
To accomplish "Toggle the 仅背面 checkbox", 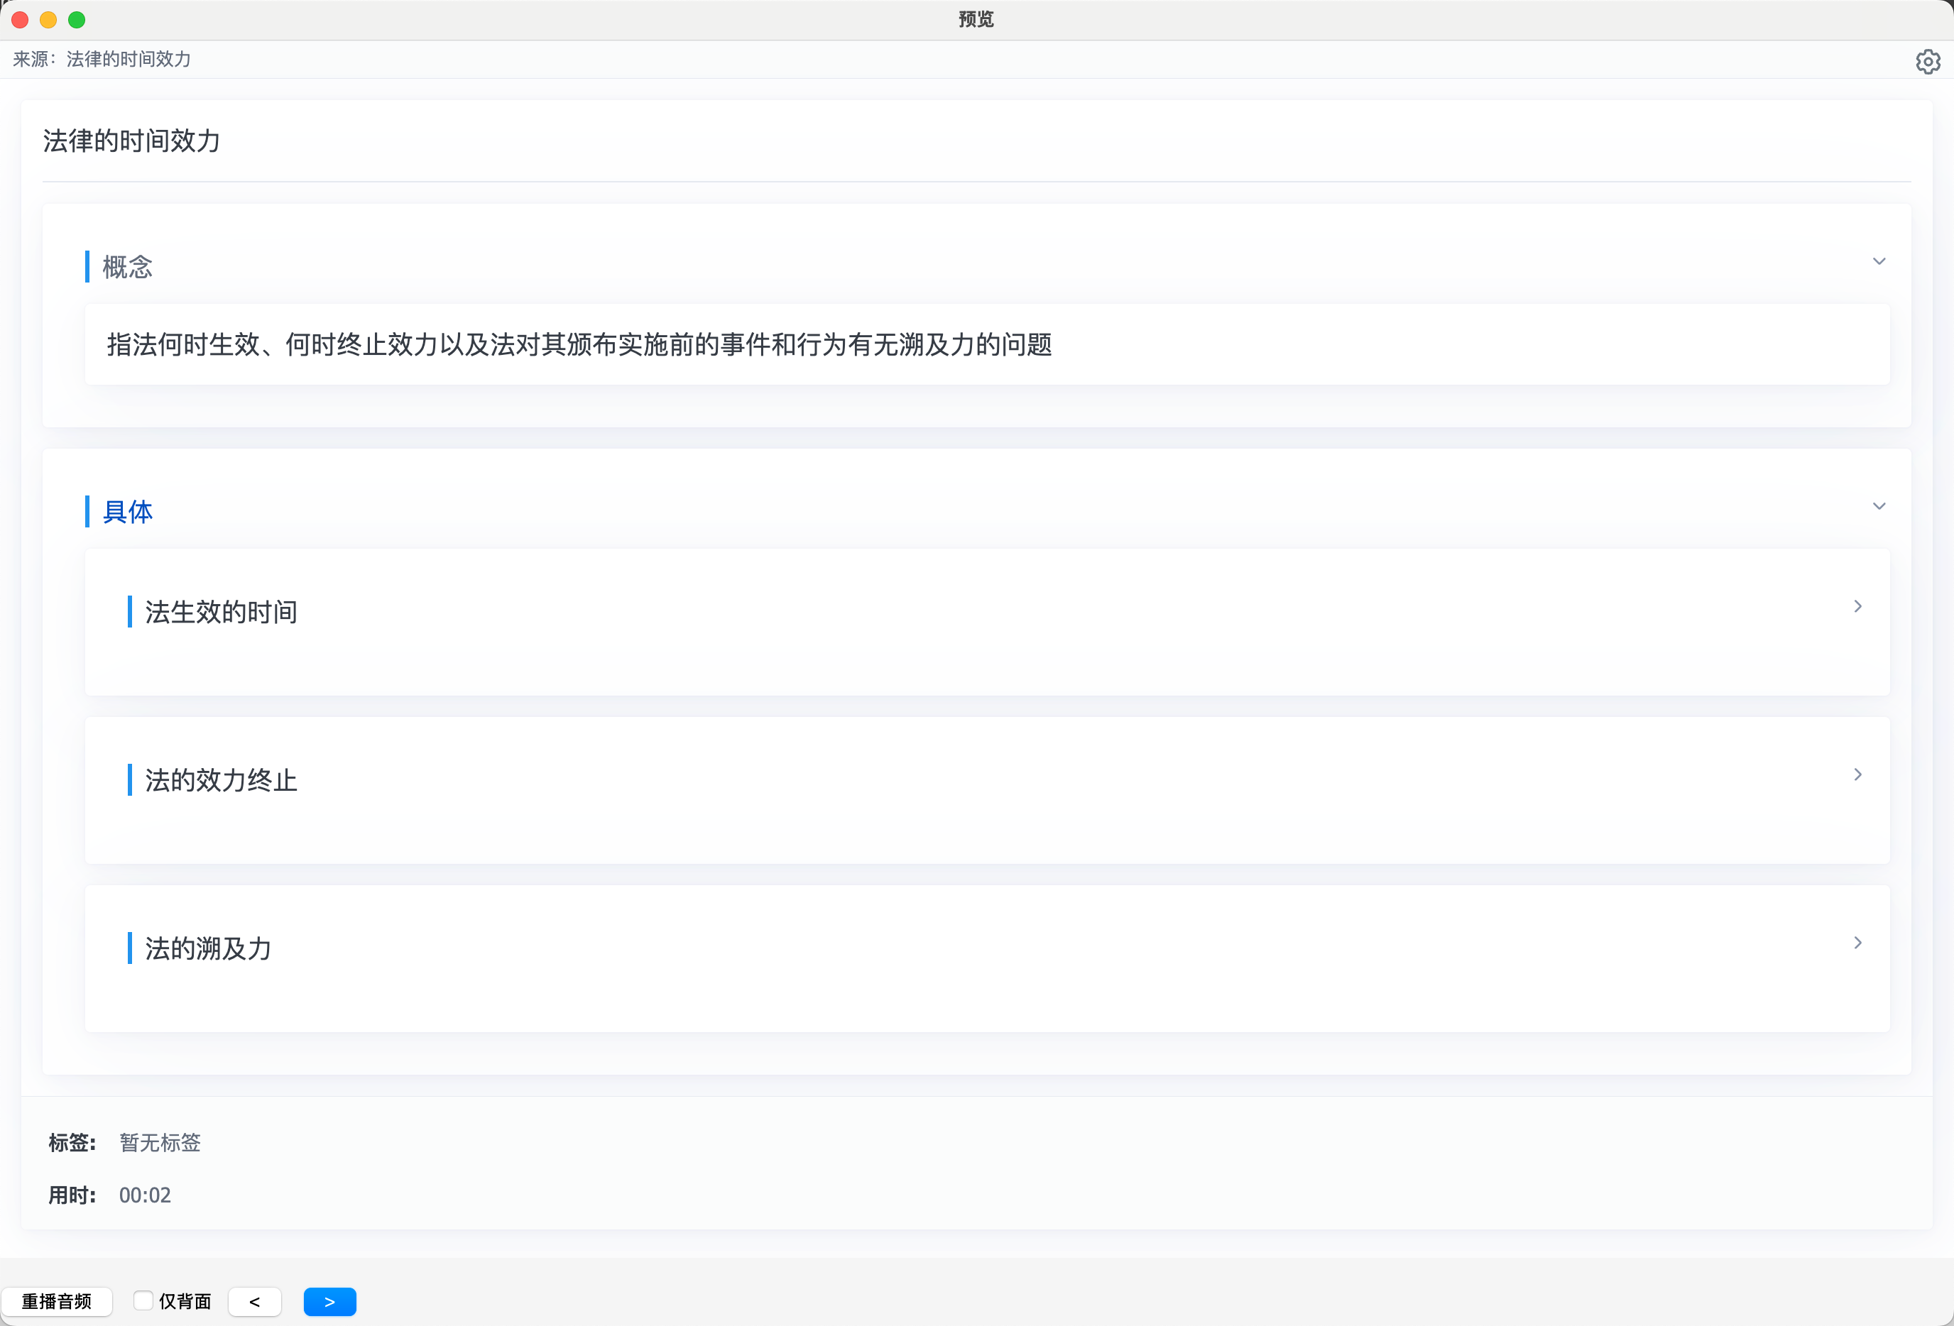I will (x=143, y=1300).
